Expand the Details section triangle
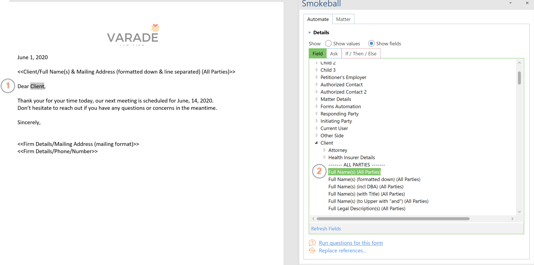This screenshot has height=265, width=534. (310, 32)
